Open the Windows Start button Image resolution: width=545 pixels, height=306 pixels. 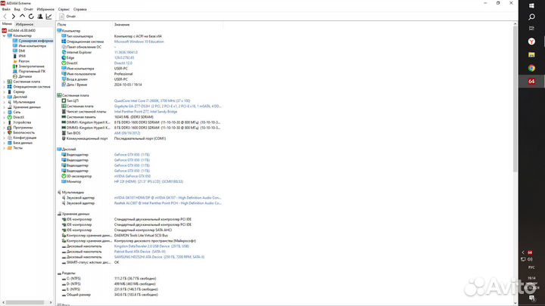531,5
